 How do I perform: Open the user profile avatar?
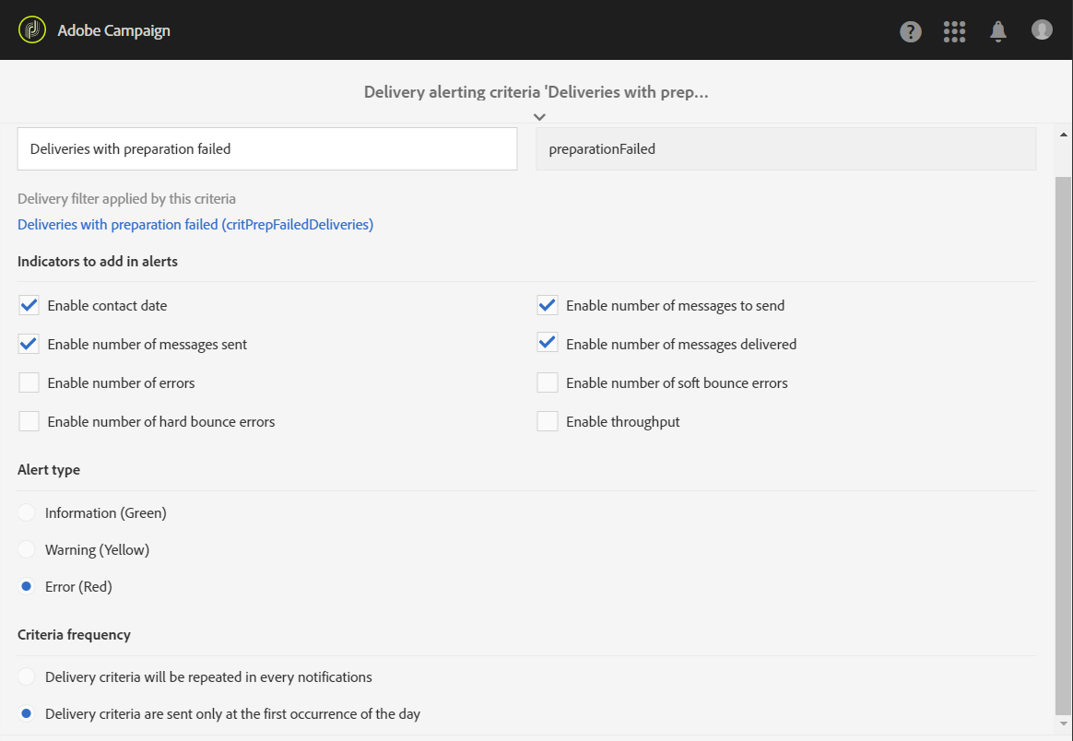tap(1042, 30)
